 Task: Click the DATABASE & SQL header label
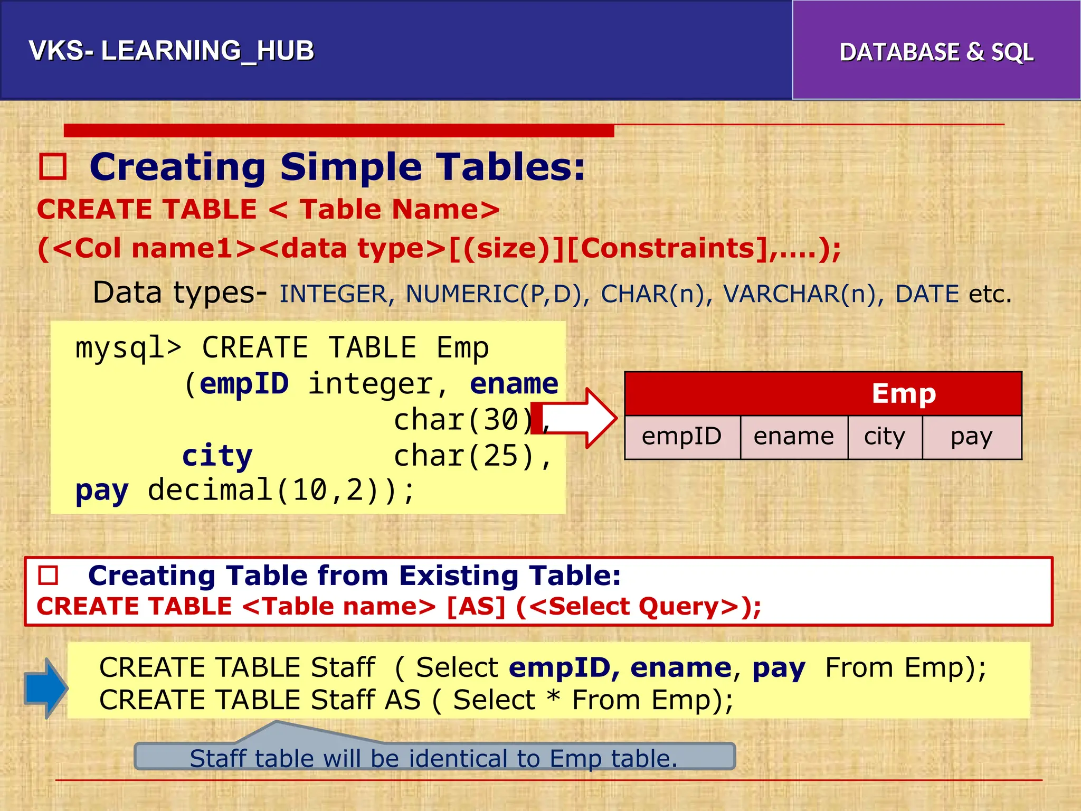point(936,52)
